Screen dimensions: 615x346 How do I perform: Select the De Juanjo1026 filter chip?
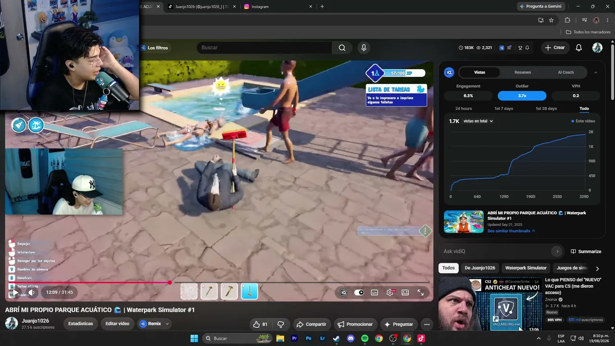click(480, 268)
